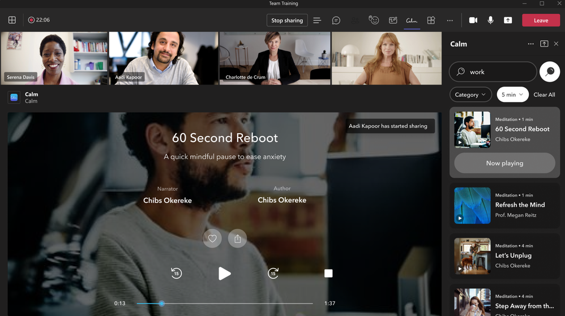Image resolution: width=565 pixels, height=316 pixels.
Task: Skip forward 15 seconds
Action: [x=273, y=273]
